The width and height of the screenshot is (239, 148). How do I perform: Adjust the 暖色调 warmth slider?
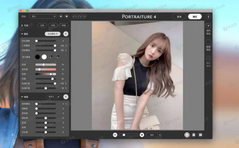click(x=46, y=118)
